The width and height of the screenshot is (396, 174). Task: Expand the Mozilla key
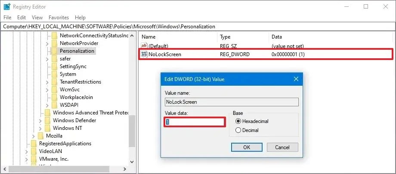tap(34, 136)
